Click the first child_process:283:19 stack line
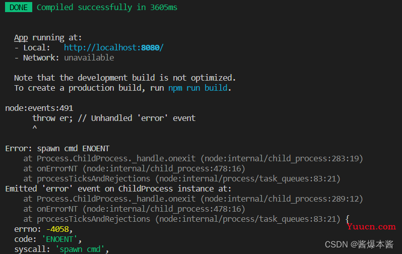The height and width of the screenshot is (254, 402). 193,159
